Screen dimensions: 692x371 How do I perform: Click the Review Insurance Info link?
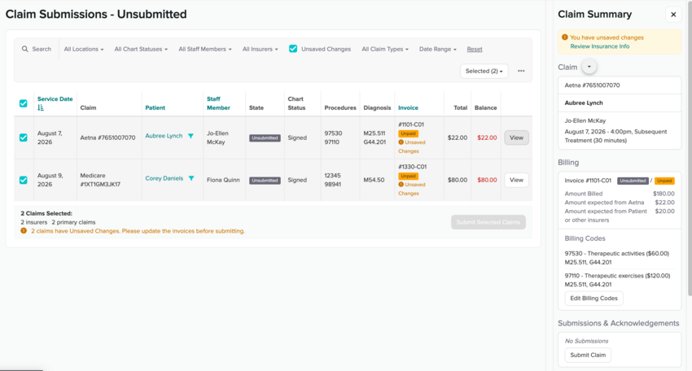(600, 46)
